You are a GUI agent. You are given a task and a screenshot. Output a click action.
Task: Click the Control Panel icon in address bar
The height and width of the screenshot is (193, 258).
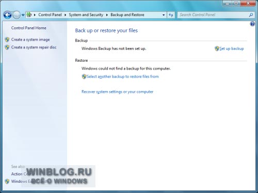(29, 14)
